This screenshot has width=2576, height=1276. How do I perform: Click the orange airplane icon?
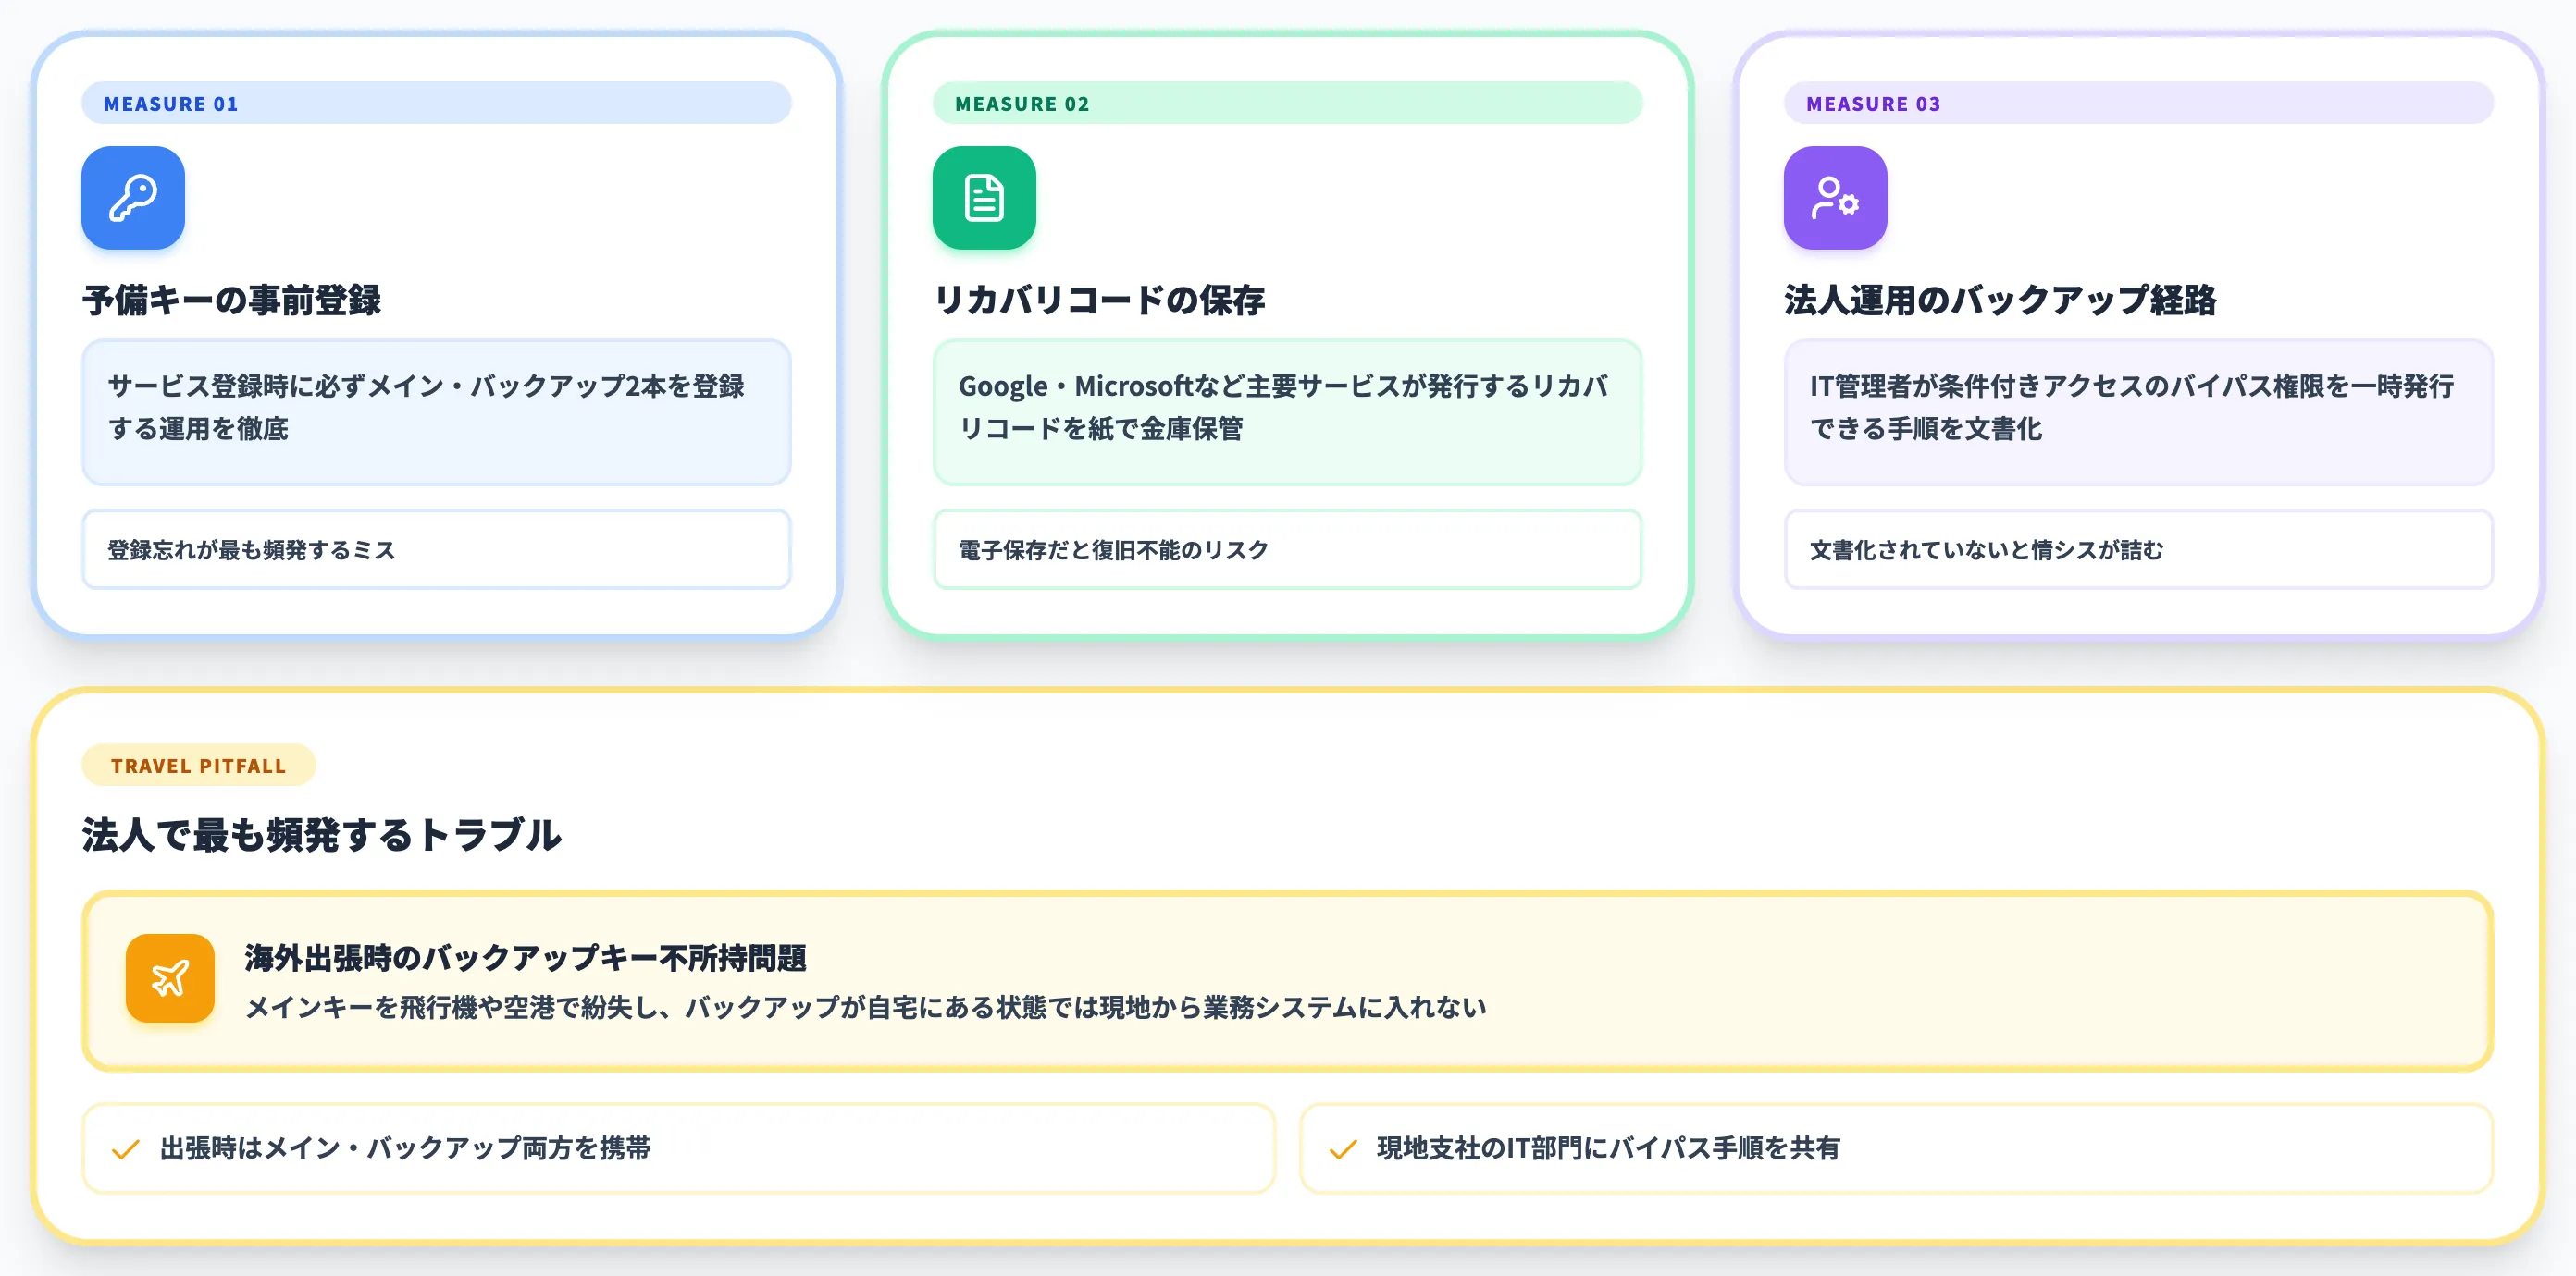pos(170,978)
